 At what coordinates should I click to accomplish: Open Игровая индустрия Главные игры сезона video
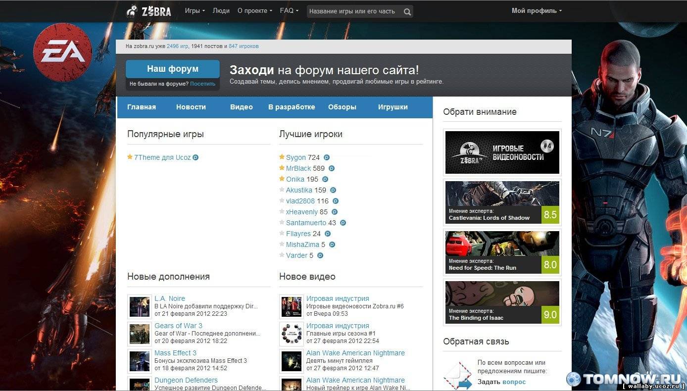tap(338, 326)
